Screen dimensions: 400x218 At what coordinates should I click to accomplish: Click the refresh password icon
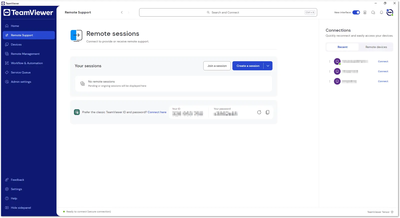click(259, 112)
